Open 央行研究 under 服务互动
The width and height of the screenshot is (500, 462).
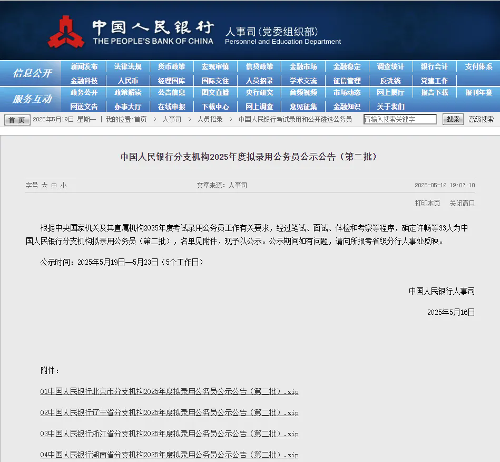[259, 93]
